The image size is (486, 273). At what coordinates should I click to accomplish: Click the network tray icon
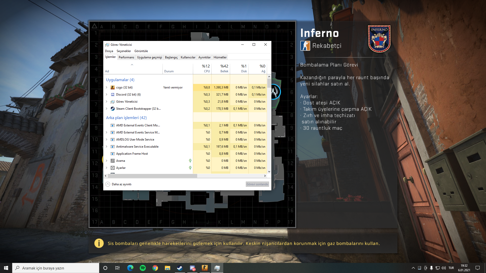[438, 268]
